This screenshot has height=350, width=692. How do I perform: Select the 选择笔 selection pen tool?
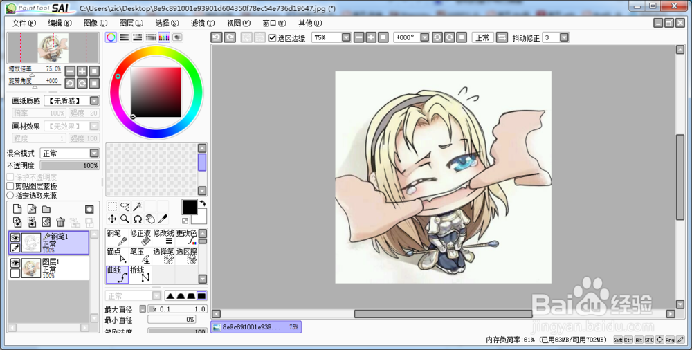163,256
